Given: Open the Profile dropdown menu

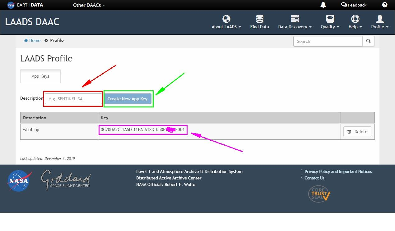Looking at the screenshot, I should pos(380,22).
